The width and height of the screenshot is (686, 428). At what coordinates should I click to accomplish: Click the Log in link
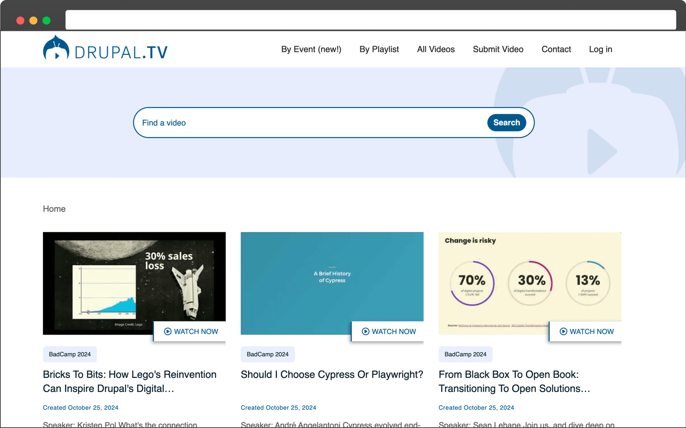(x=600, y=49)
